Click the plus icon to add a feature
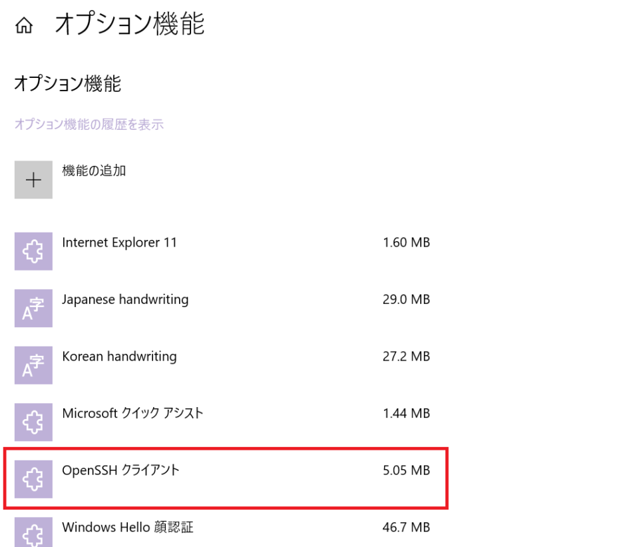 (33, 179)
